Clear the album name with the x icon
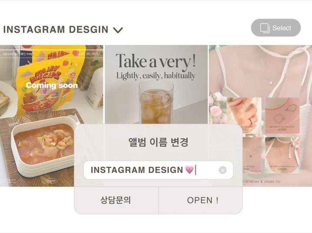The image size is (312, 233). coord(222,170)
